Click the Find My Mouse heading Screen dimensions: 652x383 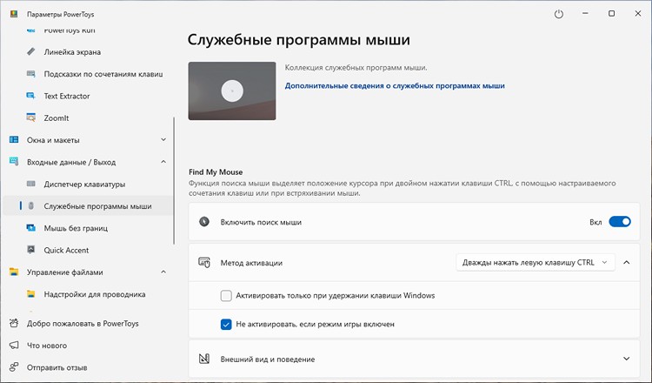coord(216,172)
